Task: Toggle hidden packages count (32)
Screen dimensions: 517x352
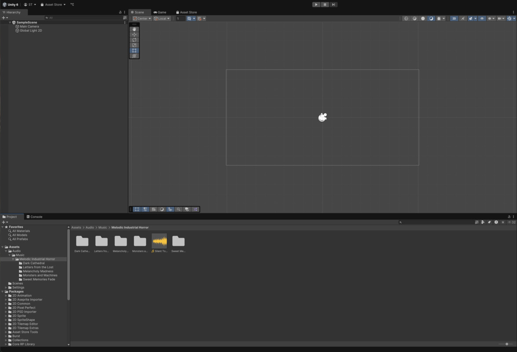Action: point(512,222)
